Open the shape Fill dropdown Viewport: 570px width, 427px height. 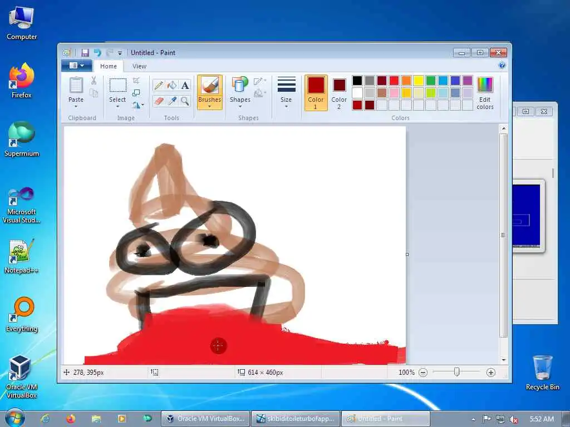[x=260, y=93]
